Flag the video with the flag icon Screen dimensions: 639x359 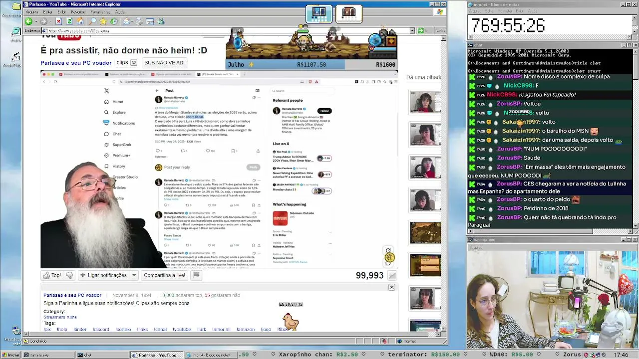coord(196,275)
